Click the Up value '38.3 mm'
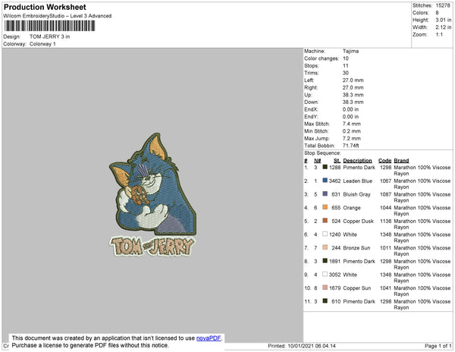Viewport: 455px width, 352px height. [x=353, y=95]
